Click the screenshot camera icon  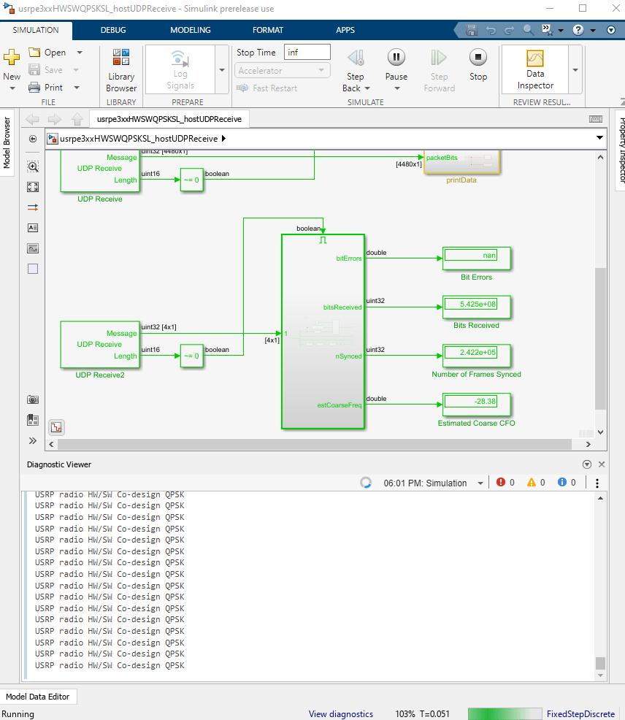[33, 399]
